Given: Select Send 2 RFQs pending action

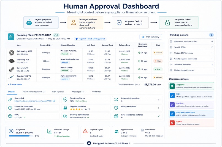Looking at the screenshot, I should click(x=191, y=47).
